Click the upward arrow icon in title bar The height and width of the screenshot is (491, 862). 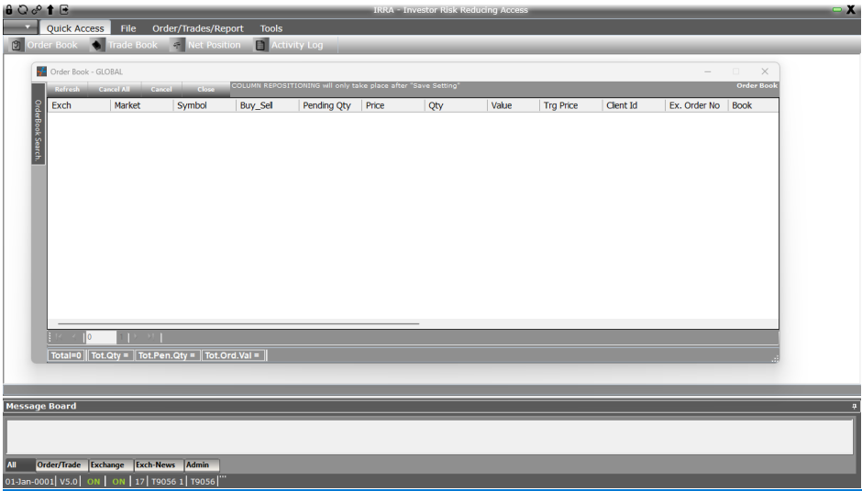[50, 9]
